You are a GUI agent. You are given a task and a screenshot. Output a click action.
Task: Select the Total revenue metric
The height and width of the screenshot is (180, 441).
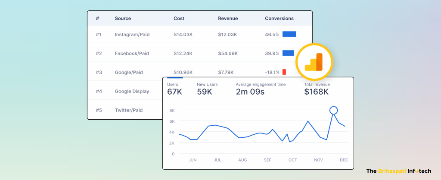pyautogui.click(x=317, y=88)
